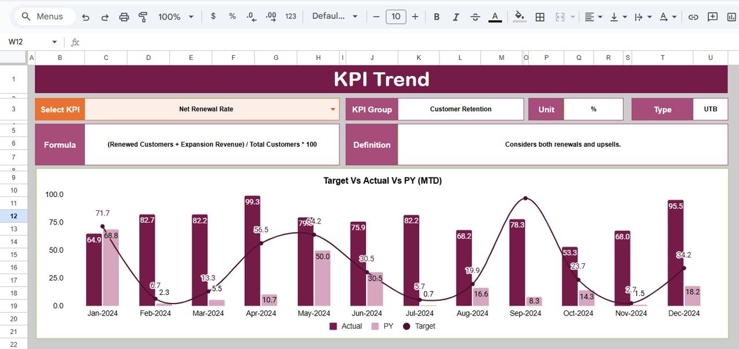Insert a link

point(693,17)
